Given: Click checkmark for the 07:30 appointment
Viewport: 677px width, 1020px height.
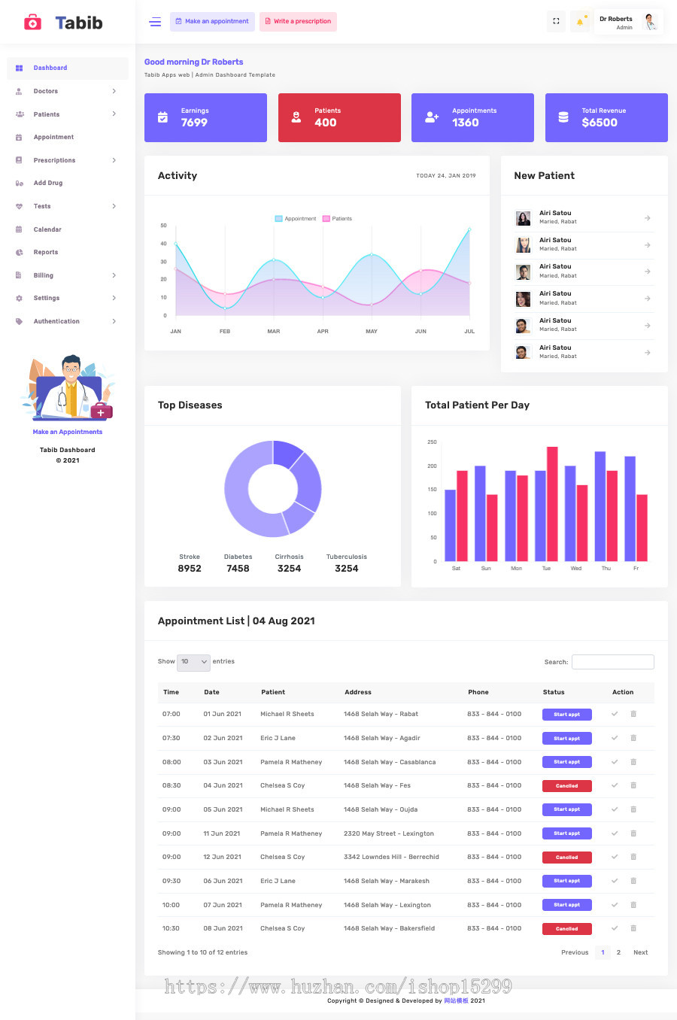Looking at the screenshot, I should coord(615,738).
